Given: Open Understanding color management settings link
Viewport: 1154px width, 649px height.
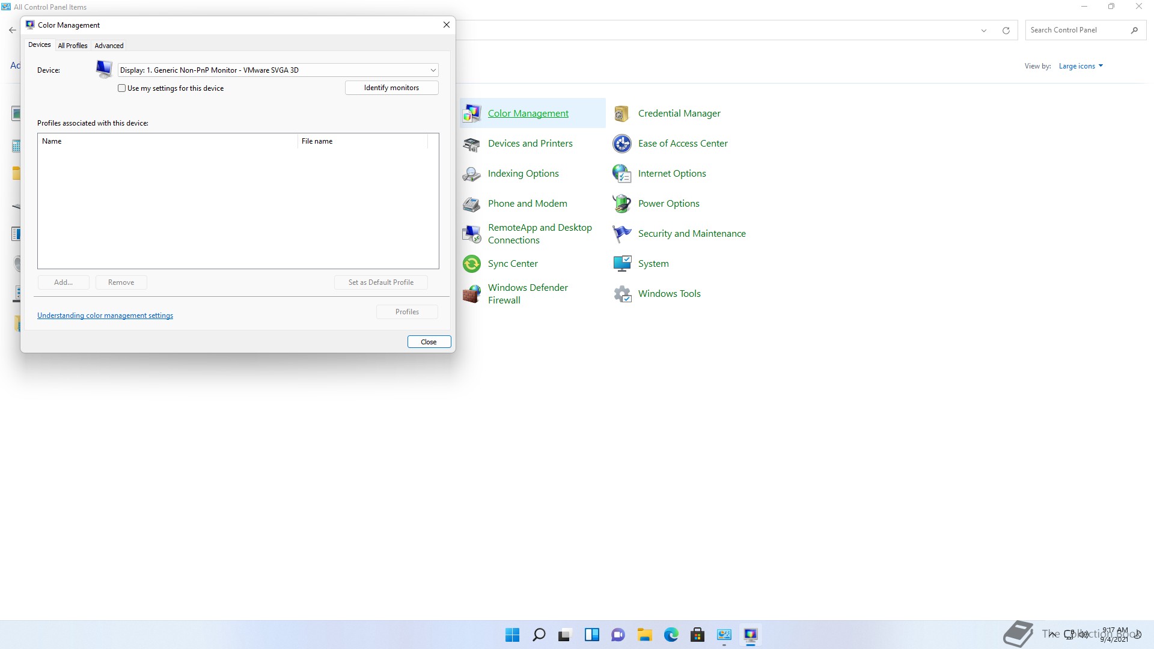Looking at the screenshot, I should (x=105, y=315).
